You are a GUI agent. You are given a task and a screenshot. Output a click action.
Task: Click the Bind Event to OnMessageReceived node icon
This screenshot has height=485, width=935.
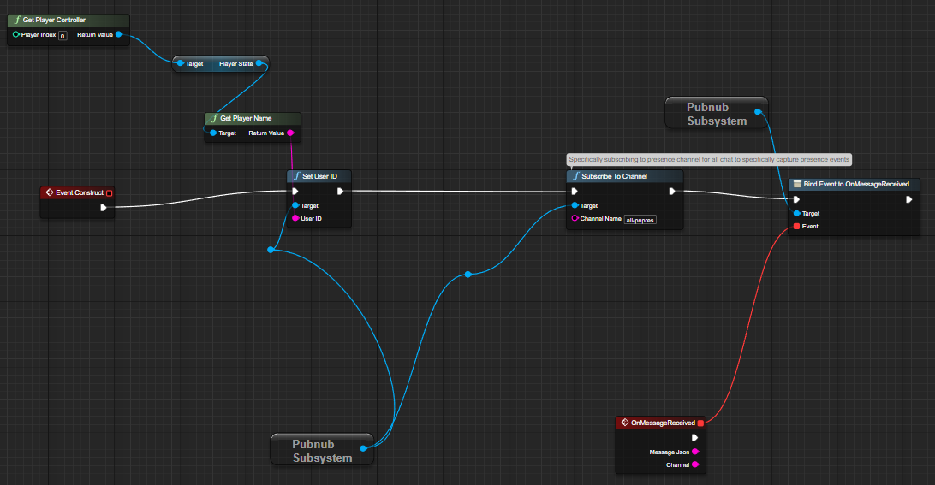(796, 184)
